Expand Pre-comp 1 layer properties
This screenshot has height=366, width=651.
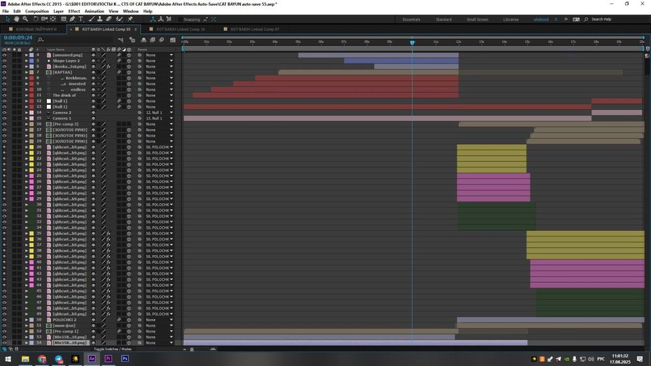pos(27,331)
